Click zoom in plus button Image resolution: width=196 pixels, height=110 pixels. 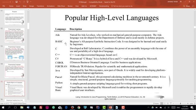coord(188,104)
